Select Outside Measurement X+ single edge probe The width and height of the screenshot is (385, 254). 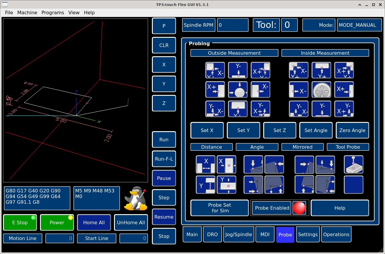pos(215,90)
